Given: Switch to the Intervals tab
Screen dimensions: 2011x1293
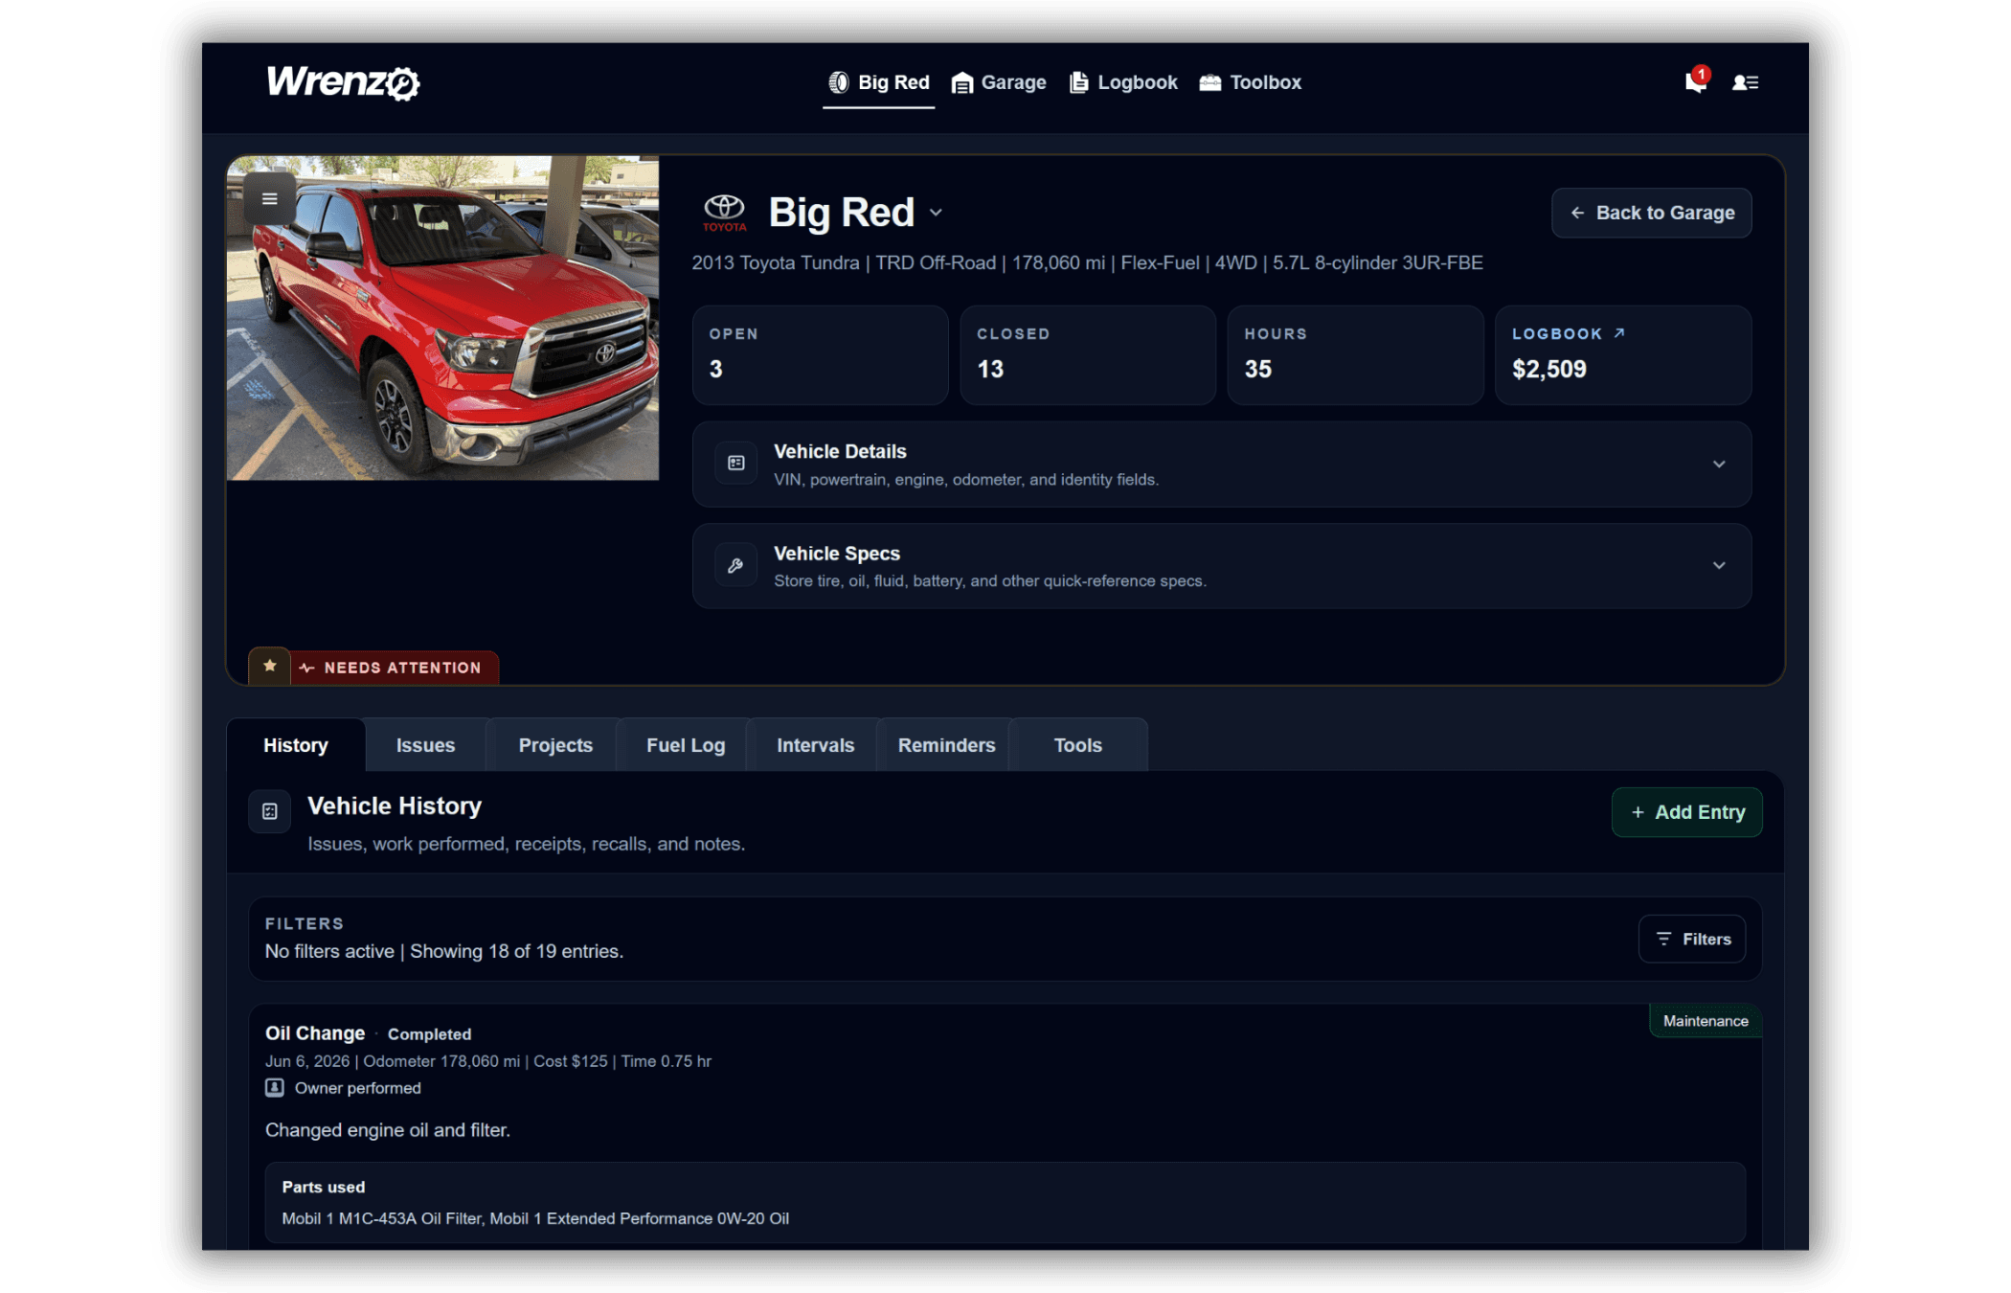Looking at the screenshot, I should click(815, 745).
